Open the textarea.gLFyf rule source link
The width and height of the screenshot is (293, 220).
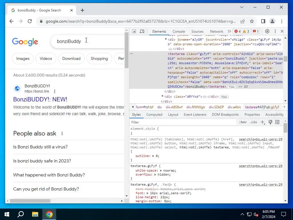click(x=261, y=166)
